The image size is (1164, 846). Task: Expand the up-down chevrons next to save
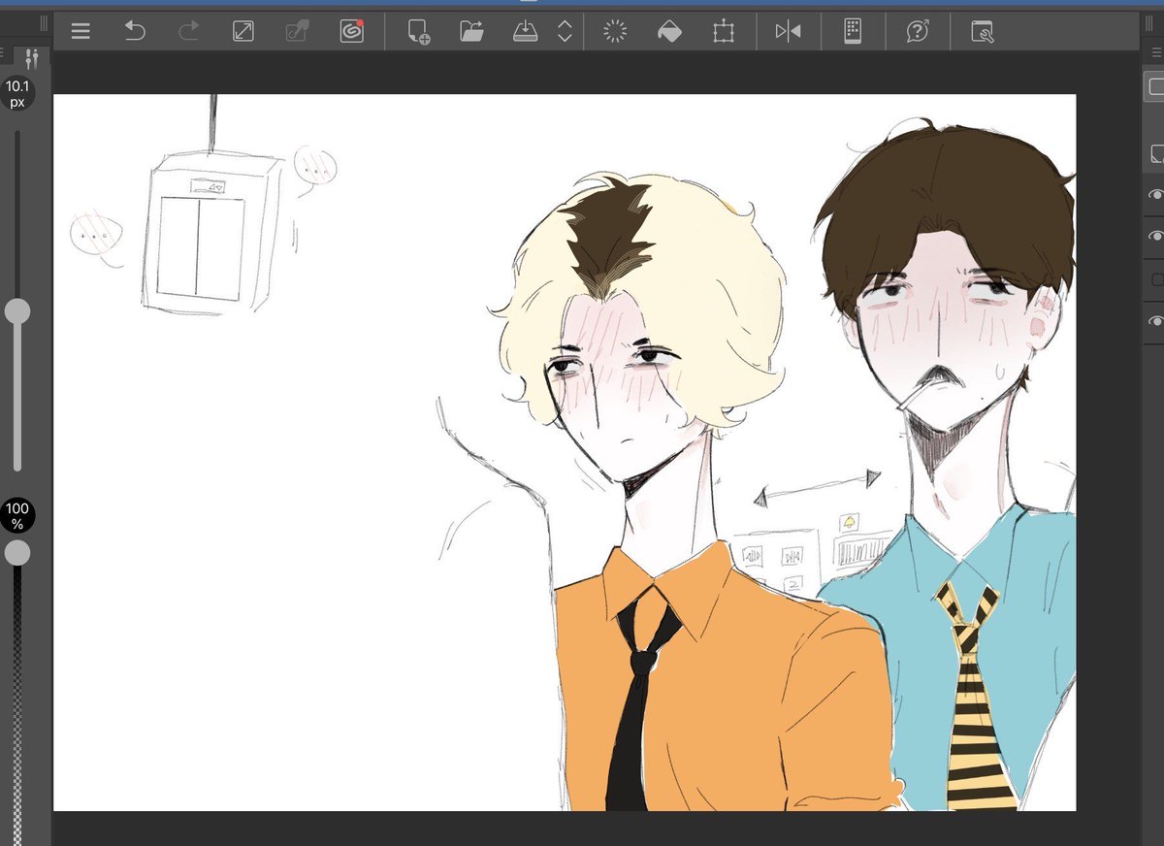(x=565, y=31)
